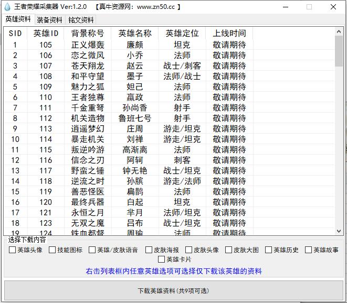Click the vertical scrollbar thumb of the list

pyautogui.click(x=339, y=51)
